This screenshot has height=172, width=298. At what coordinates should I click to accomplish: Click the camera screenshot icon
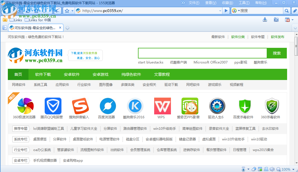tap(276, 20)
